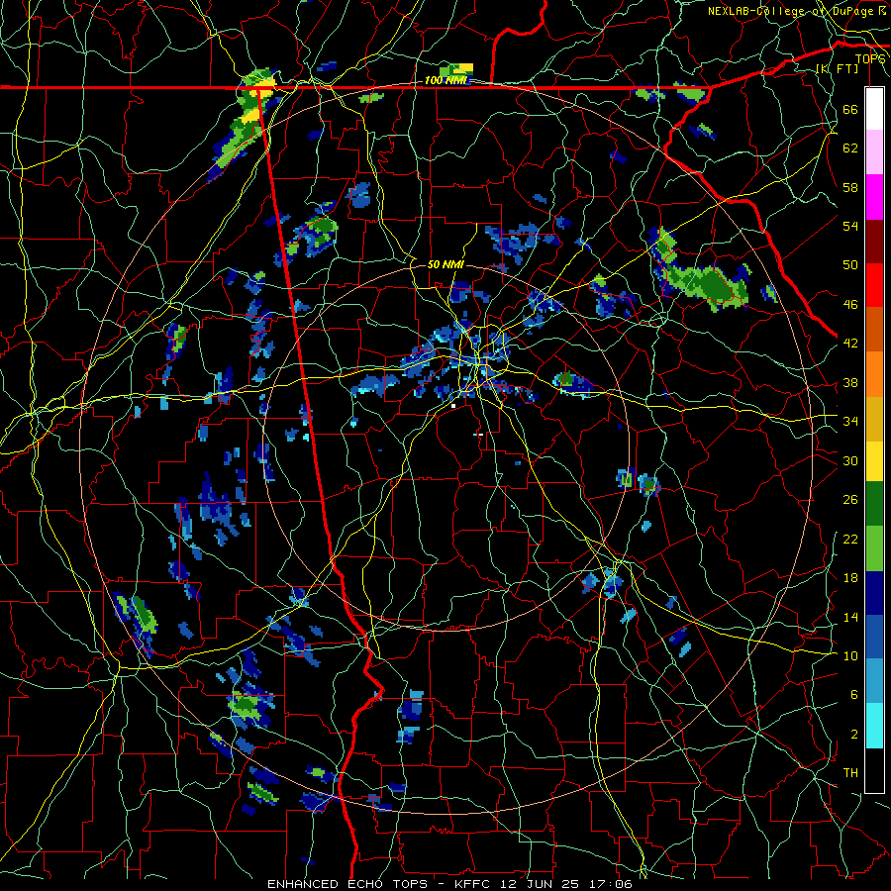Click the 62 value on legend scale
891x891 pixels.
tap(850, 148)
